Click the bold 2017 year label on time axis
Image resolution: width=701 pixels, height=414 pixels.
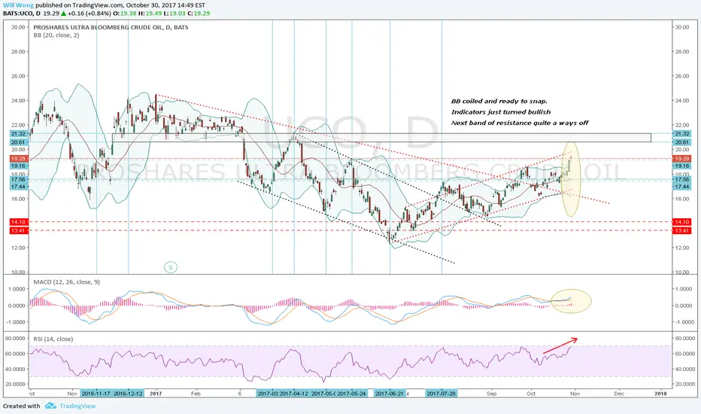pos(156,394)
